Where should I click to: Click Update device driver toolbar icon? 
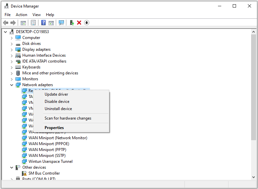click(72, 23)
